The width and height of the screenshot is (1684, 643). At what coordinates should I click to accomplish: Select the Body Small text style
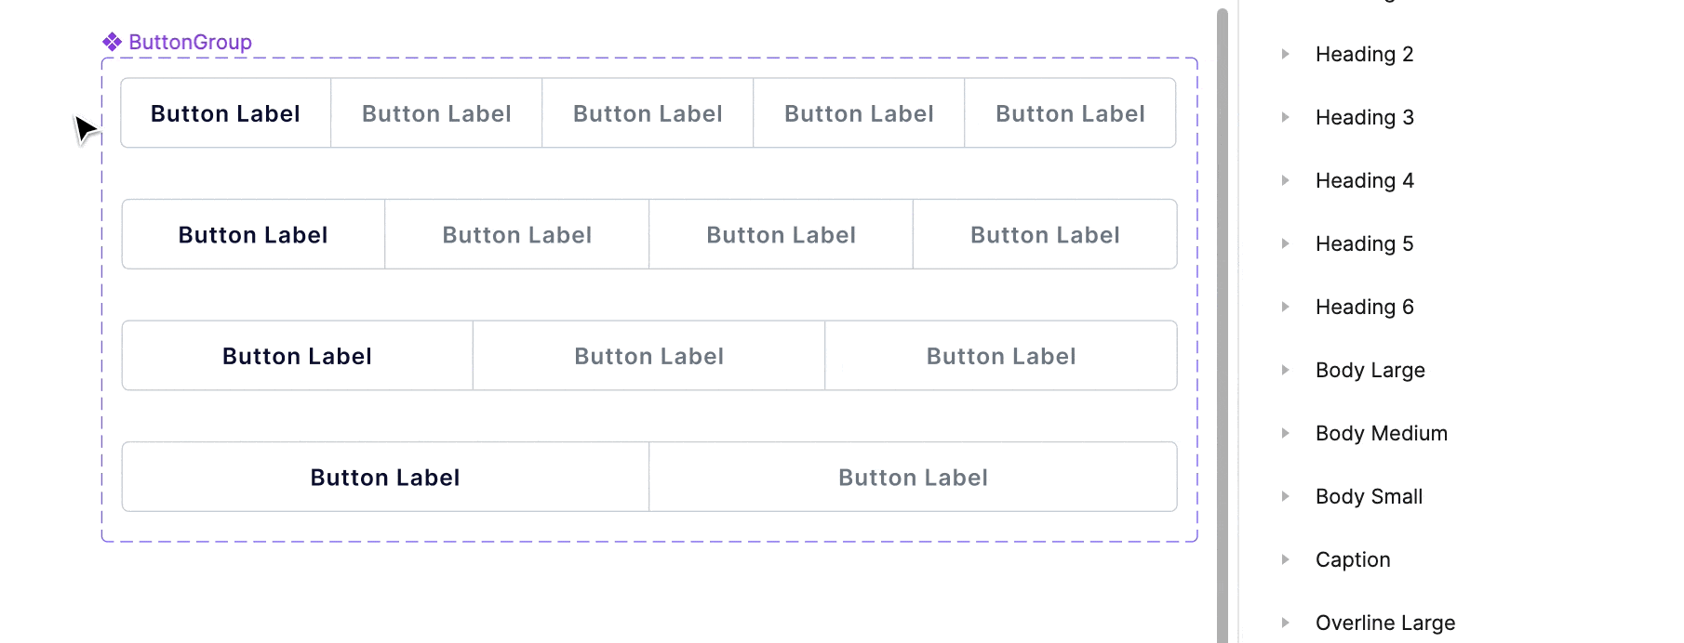click(x=1369, y=496)
